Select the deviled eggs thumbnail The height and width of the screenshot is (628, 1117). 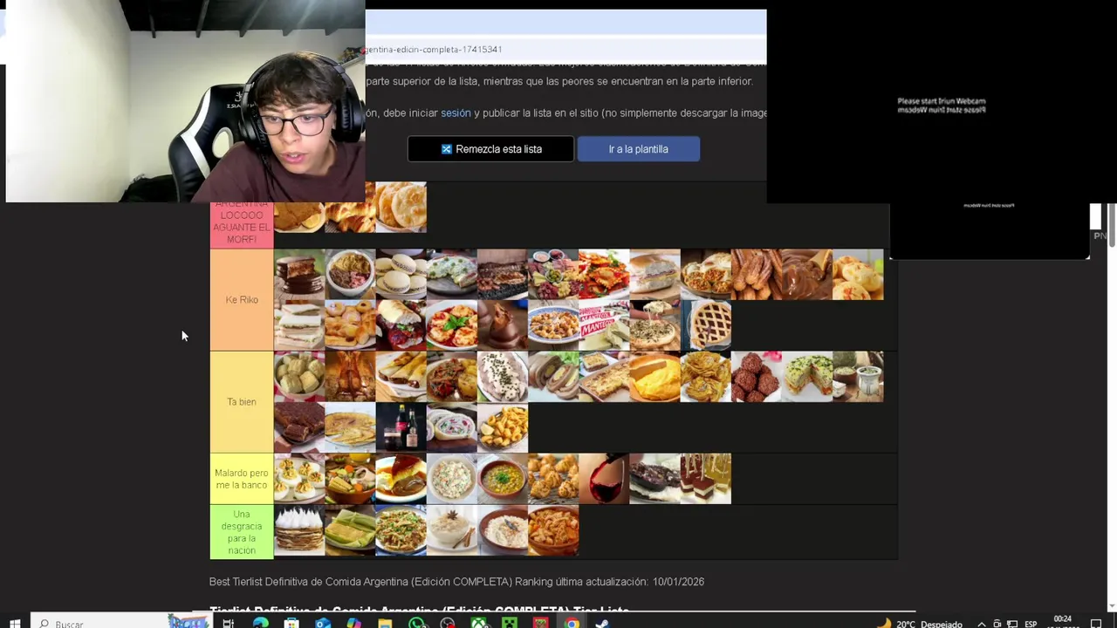click(x=299, y=479)
